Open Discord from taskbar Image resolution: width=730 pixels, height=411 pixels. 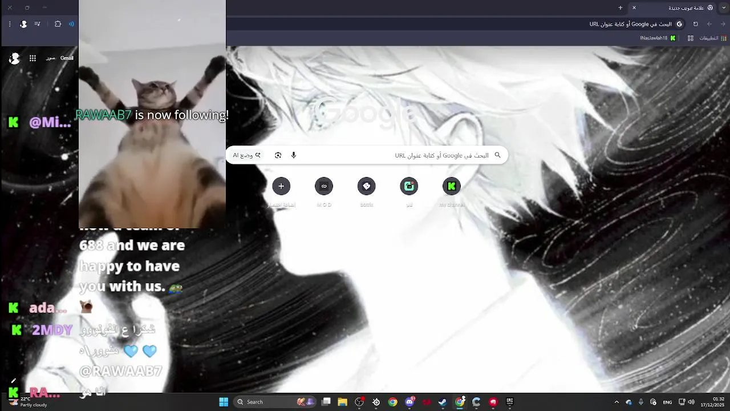[409, 402]
